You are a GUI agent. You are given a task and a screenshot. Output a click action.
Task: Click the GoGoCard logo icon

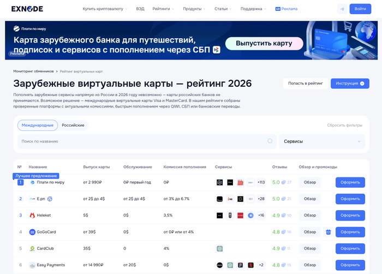tap(32, 232)
